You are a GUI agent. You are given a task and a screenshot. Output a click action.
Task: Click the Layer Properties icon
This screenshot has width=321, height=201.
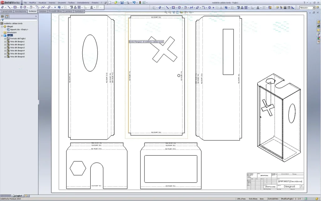coord(277,8)
